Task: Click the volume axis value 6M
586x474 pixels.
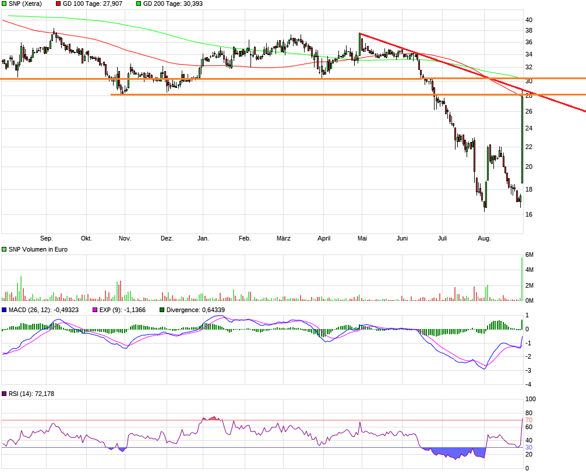Action: (x=529, y=254)
